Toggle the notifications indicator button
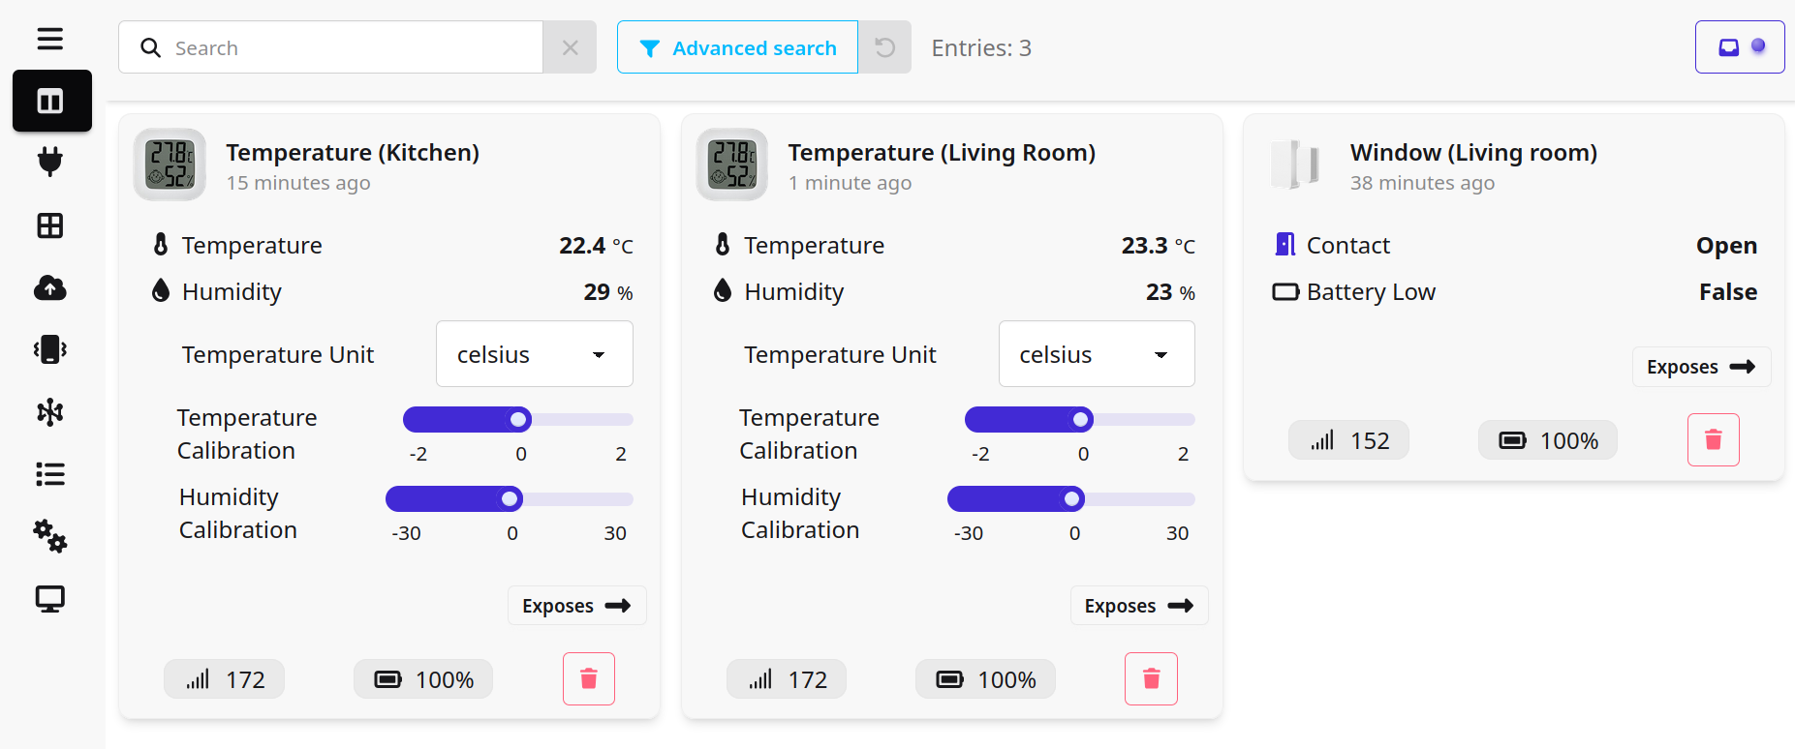 (1740, 47)
